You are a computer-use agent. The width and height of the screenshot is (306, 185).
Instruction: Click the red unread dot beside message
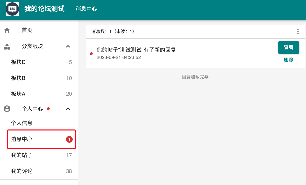(91, 54)
